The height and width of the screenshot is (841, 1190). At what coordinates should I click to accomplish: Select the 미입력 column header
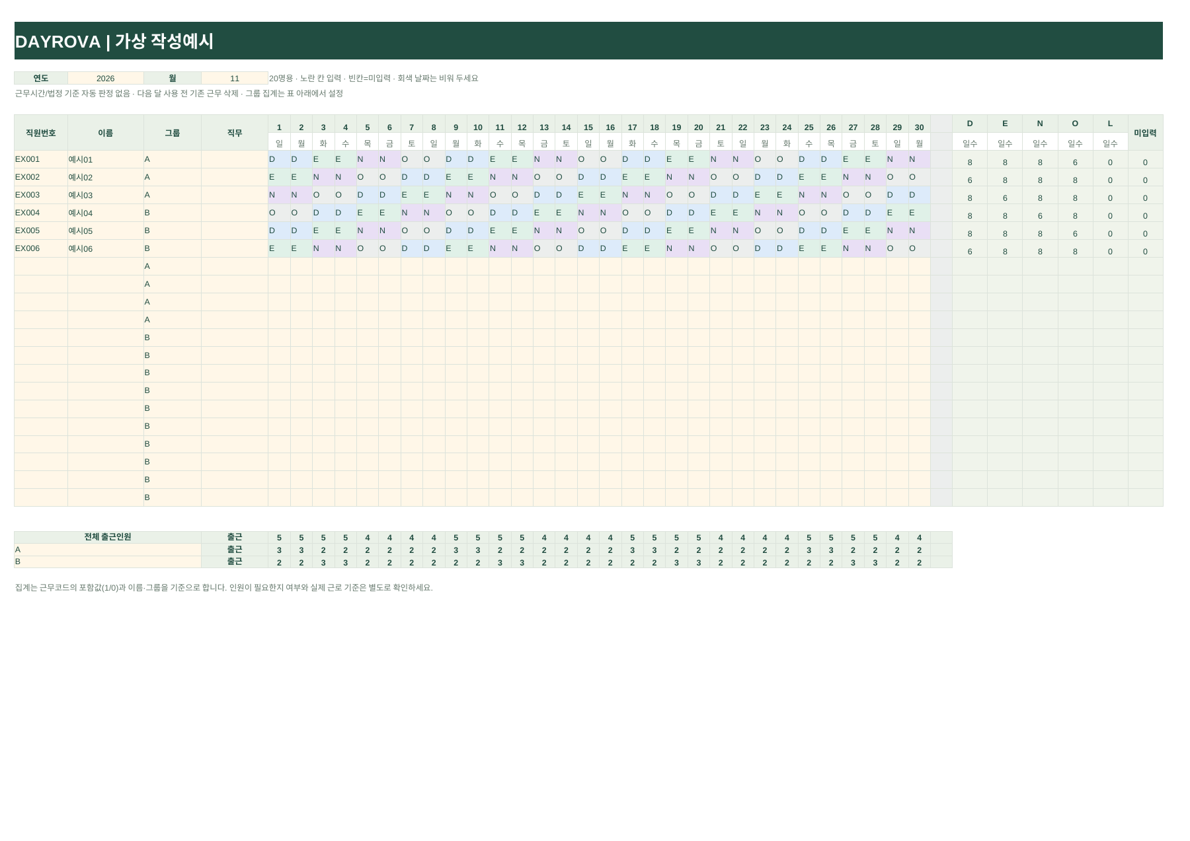[x=1145, y=133]
